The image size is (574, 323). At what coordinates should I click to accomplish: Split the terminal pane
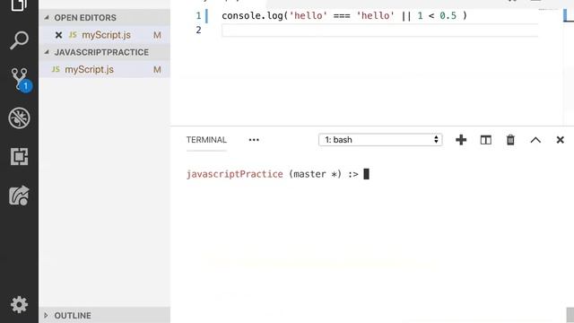pos(486,140)
